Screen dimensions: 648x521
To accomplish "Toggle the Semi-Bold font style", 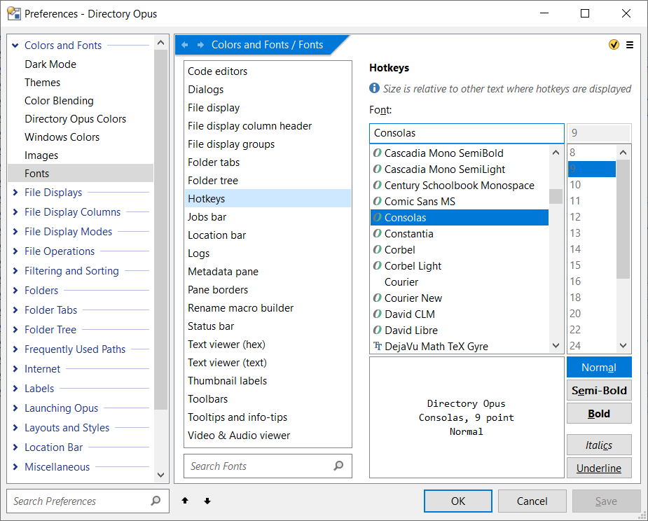I will pos(599,391).
